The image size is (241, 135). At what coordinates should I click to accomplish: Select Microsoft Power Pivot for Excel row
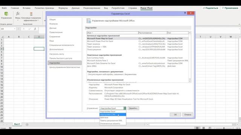click(137, 41)
